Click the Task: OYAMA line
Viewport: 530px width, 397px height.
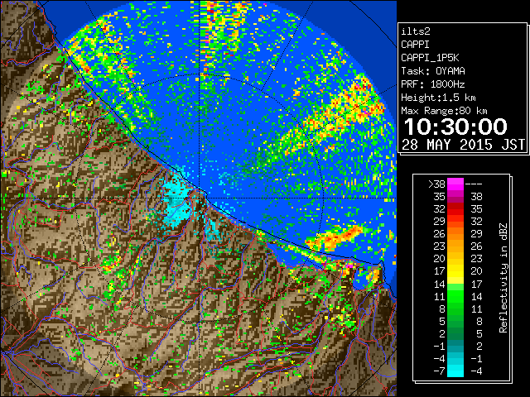(433, 71)
